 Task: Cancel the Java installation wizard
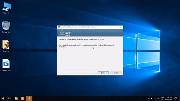(x=116, y=73)
